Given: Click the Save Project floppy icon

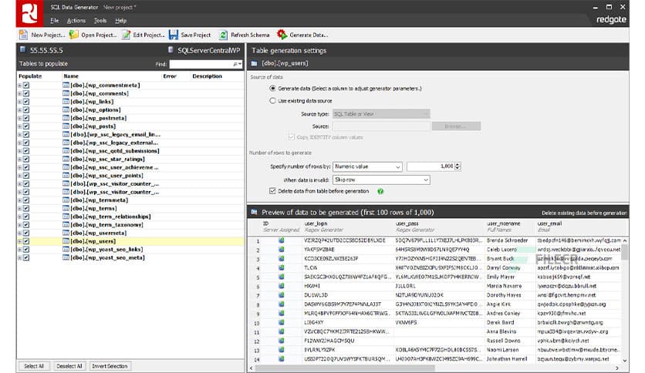Looking at the screenshot, I should [x=174, y=35].
